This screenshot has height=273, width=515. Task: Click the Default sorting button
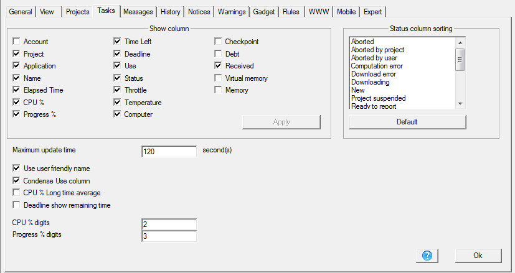click(407, 122)
